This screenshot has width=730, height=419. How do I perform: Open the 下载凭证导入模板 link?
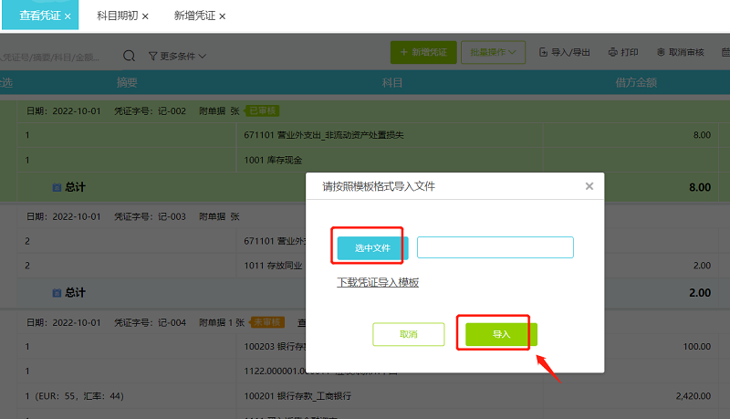pos(378,283)
